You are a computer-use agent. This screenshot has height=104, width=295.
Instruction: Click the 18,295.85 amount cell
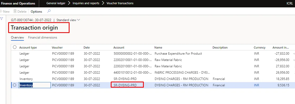pos(282,79)
